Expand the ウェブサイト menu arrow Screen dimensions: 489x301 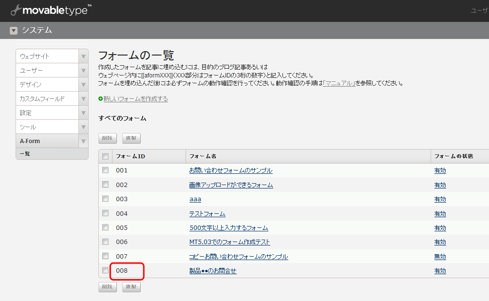(83, 56)
